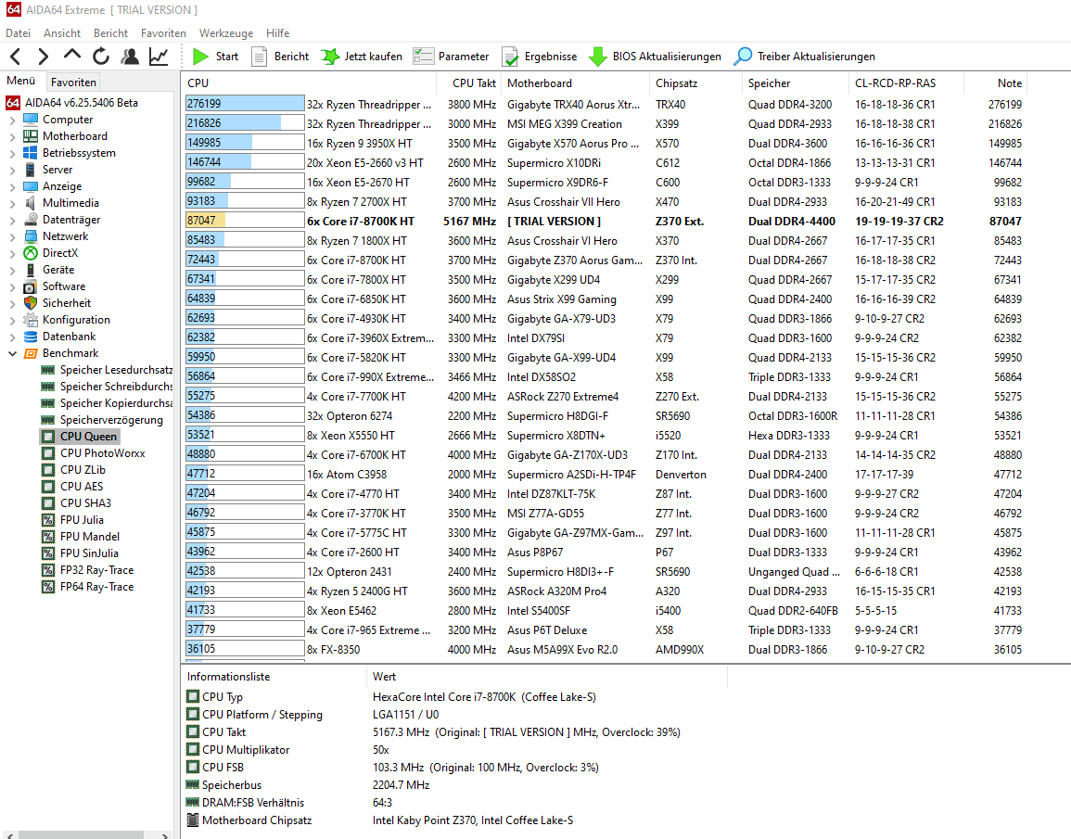Expand the Multimedia tree node
This screenshot has width=1071, height=839.
[12, 203]
